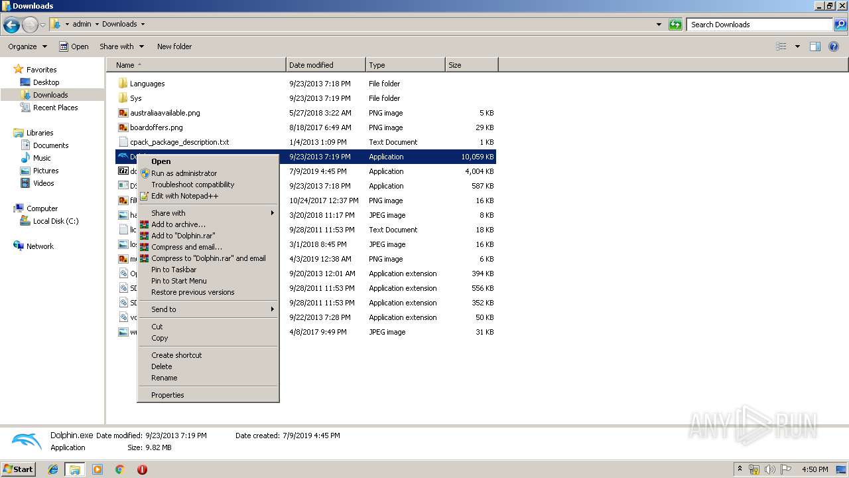Select Add to "Dolphin.rar"
Viewport: 849px width, 478px height.
pyautogui.click(x=208, y=236)
